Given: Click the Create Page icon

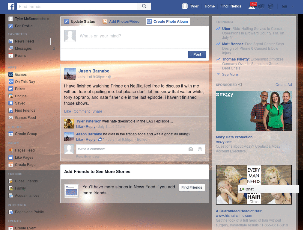Looking at the screenshot, I should [11, 165].
